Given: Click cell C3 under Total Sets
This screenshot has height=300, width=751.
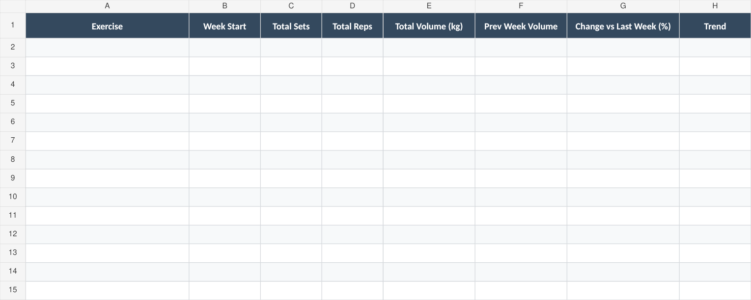Looking at the screenshot, I should coord(291,66).
